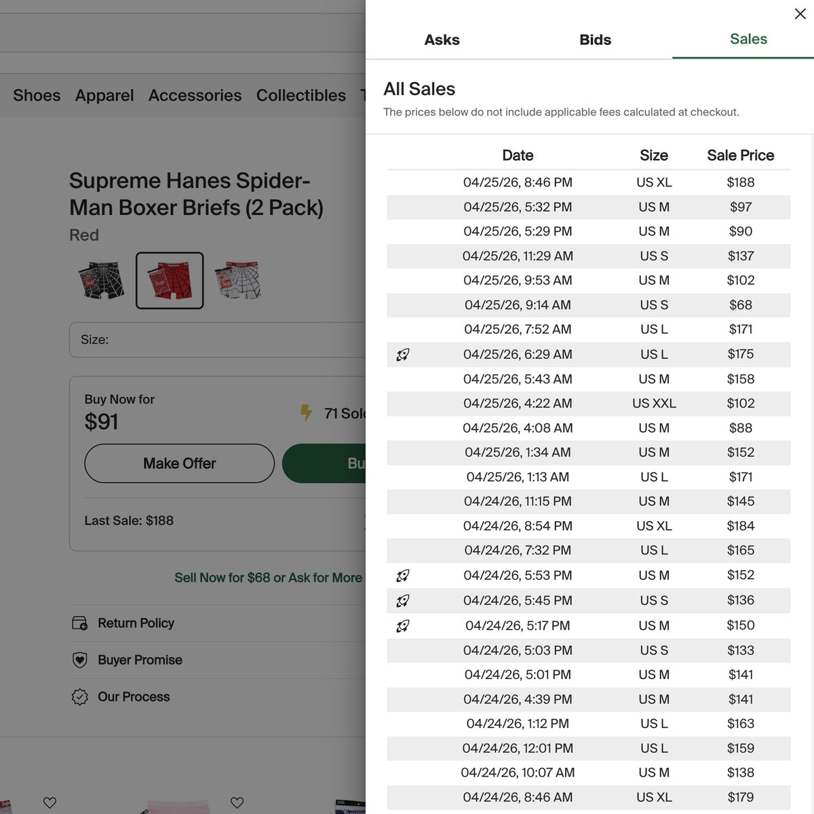This screenshot has height=814, width=814.
Task: Open the Size selector dropdown
Action: click(x=217, y=340)
